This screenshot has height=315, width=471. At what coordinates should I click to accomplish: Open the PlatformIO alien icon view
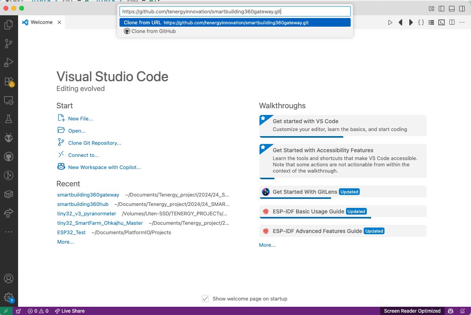click(9, 138)
